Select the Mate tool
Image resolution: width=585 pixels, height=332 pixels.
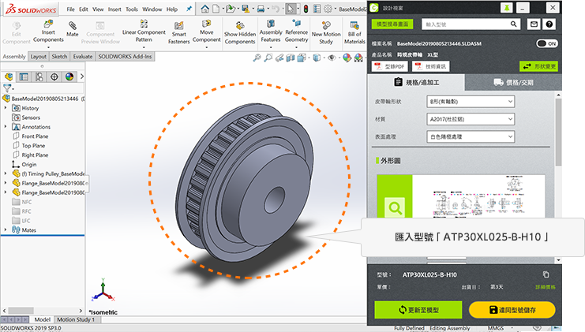tap(73, 29)
